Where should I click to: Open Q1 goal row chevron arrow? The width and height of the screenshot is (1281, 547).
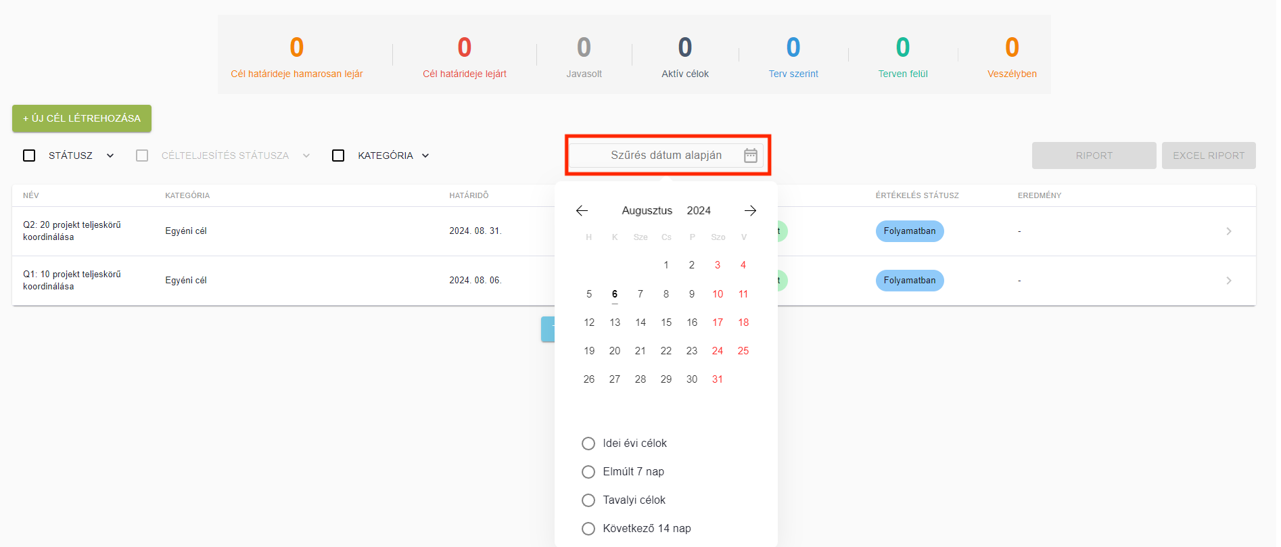click(x=1228, y=281)
